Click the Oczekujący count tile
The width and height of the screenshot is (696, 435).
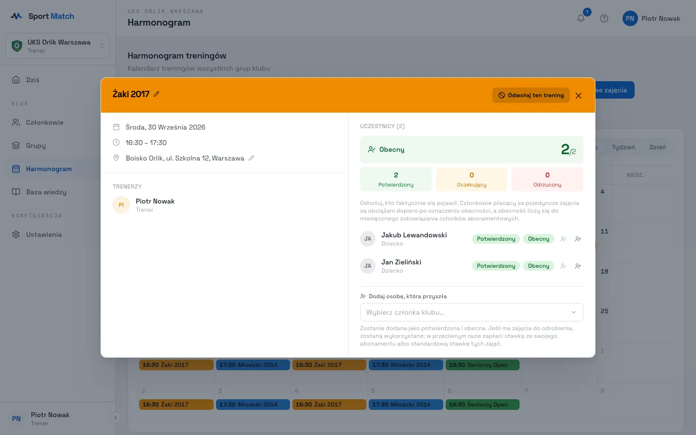point(471,179)
